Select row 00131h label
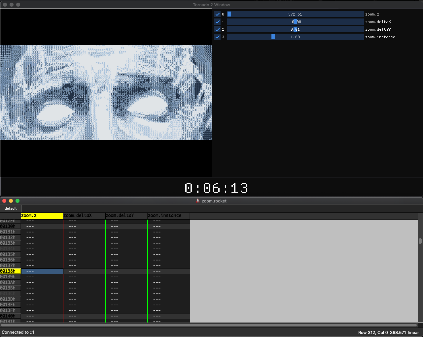The height and width of the screenshot is (337, 423). (x=10, y=232)
